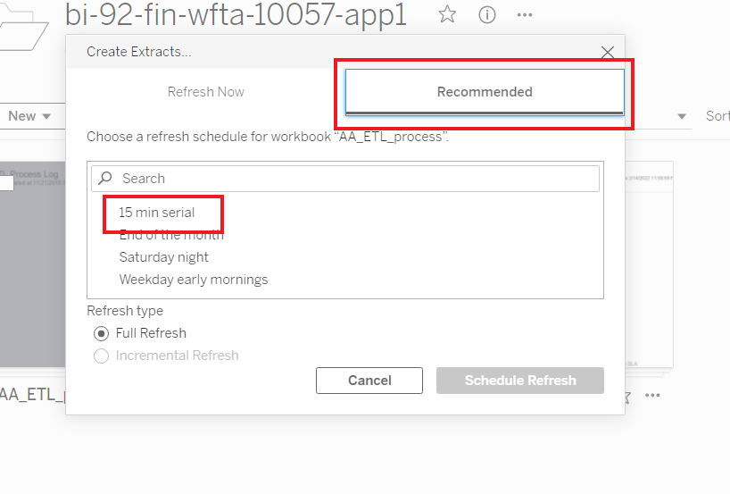Open workbook actions ellipsis at bottom right
The width and height of the screenshot is (730, 494).
coord(652,395)
